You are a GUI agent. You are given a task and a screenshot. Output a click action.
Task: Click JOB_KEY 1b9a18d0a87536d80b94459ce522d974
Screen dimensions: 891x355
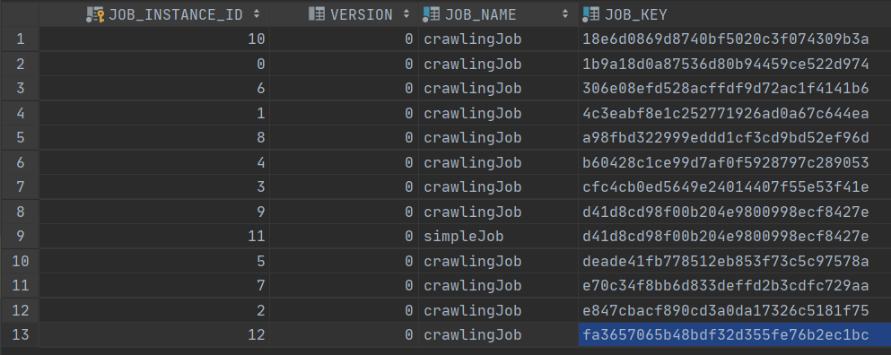(x=735, y=64)
